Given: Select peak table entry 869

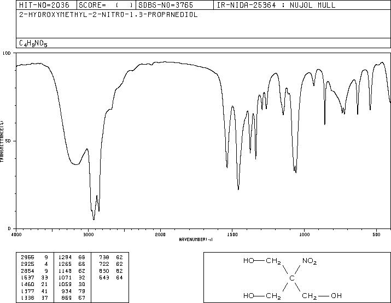Looking at the screenshot, I should click(67, 298).
